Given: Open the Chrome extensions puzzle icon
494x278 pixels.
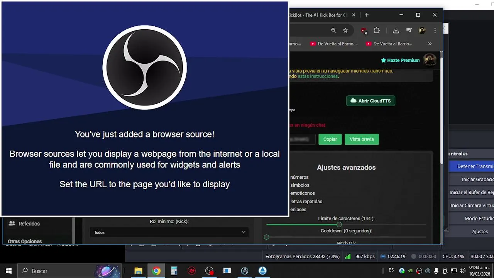Looking at the screenshot, I should pyautogui.click(x=377, y=30).
